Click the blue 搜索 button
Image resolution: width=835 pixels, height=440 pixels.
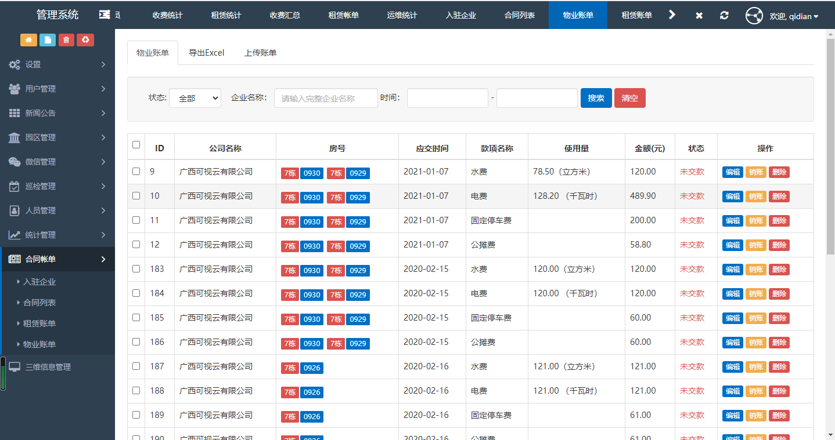click(x=596, y=98)
